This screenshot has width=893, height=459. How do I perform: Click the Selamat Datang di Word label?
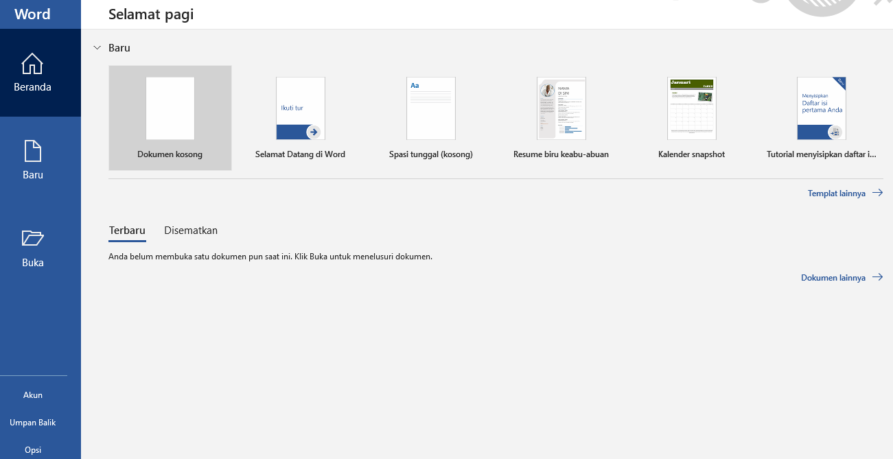click(x=301, y=154)
